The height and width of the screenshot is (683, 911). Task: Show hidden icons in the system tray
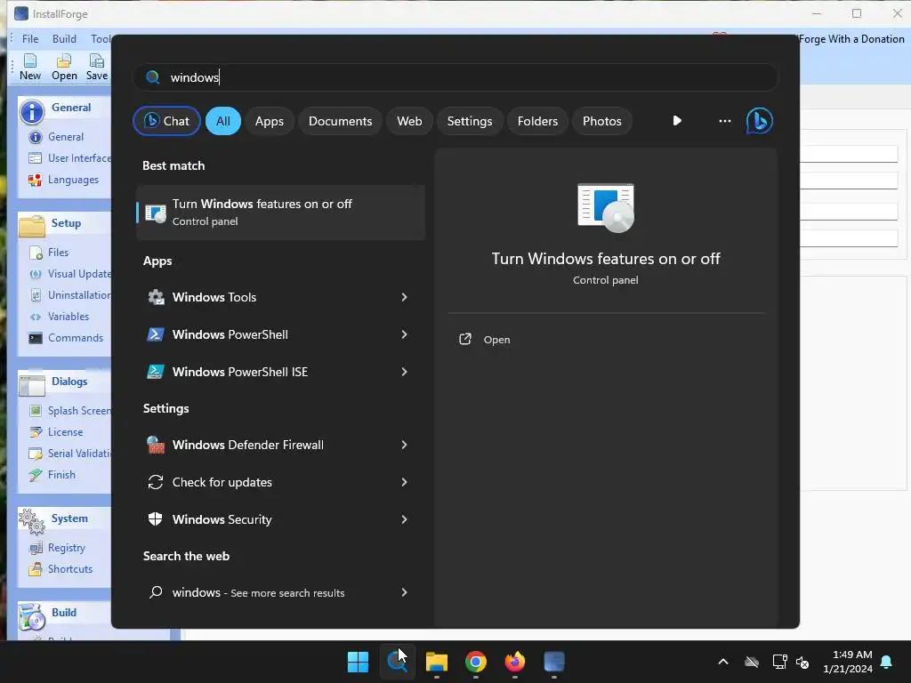tap(723, 662)
